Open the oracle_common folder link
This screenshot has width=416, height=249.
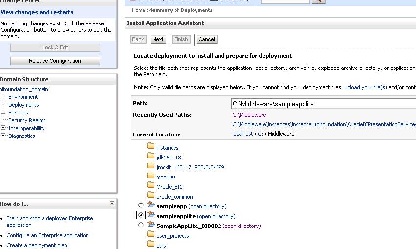[175, 197]
